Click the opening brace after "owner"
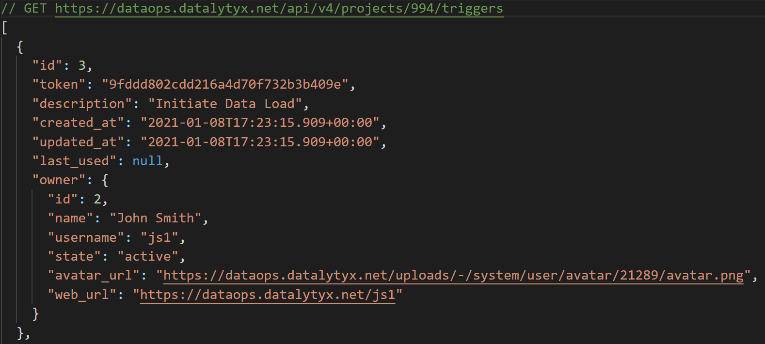Screen dimensions: 765x344 [105, 180]
